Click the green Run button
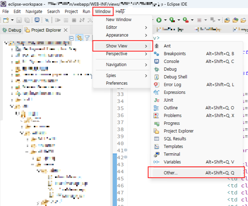248x206 pixels. click(x=159, y=20)
